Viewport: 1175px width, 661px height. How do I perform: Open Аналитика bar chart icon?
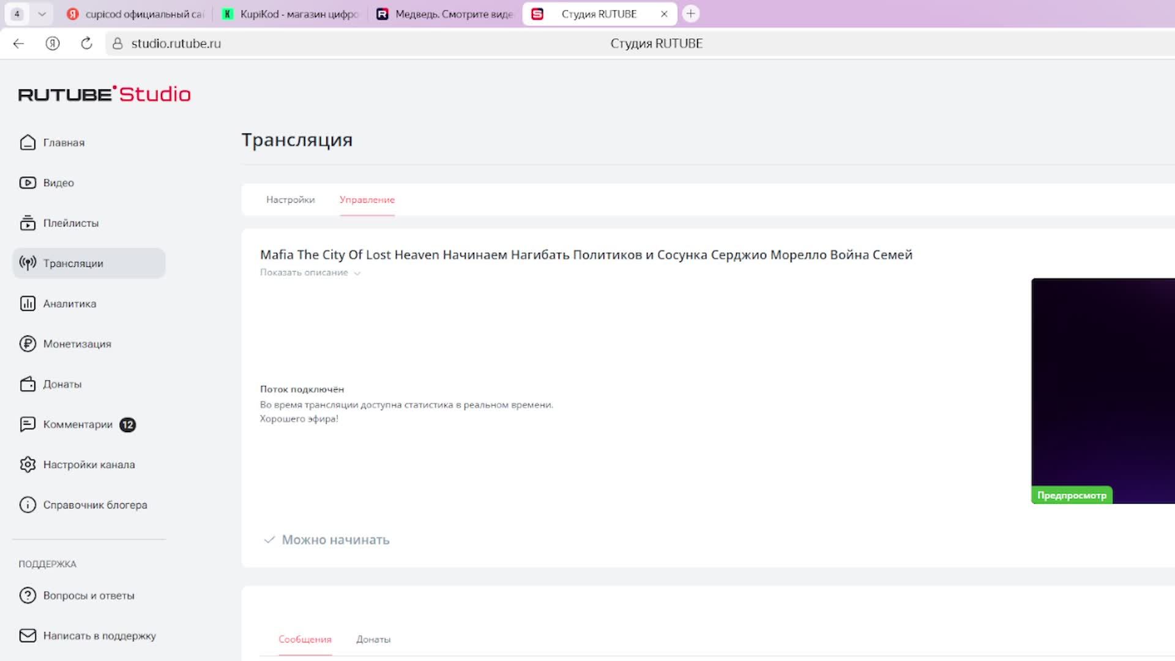pos(28,304)
